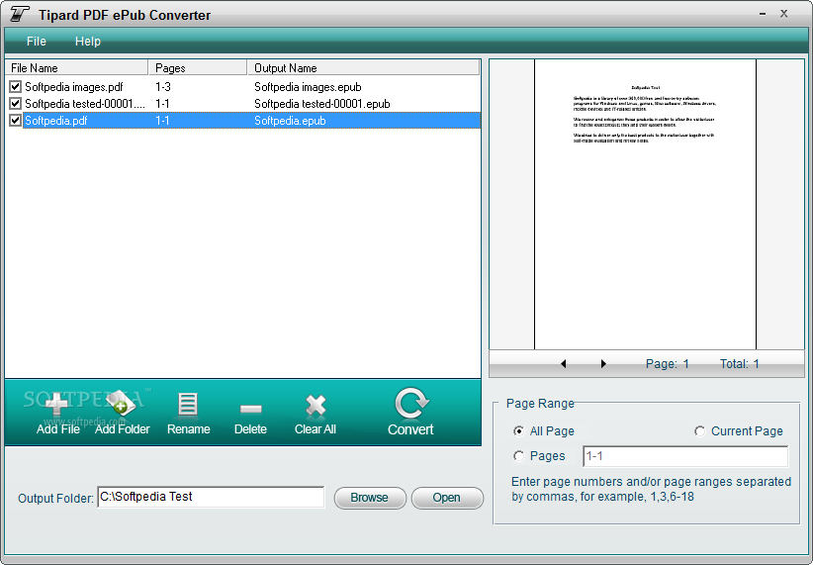Go to previous preview page arrow
The height and width of the screenshot is (565, 813).
[564, 364]
